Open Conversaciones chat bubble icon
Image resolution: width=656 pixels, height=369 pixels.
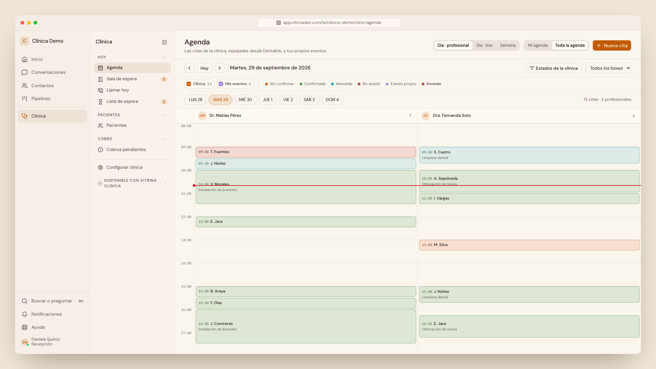25,72
